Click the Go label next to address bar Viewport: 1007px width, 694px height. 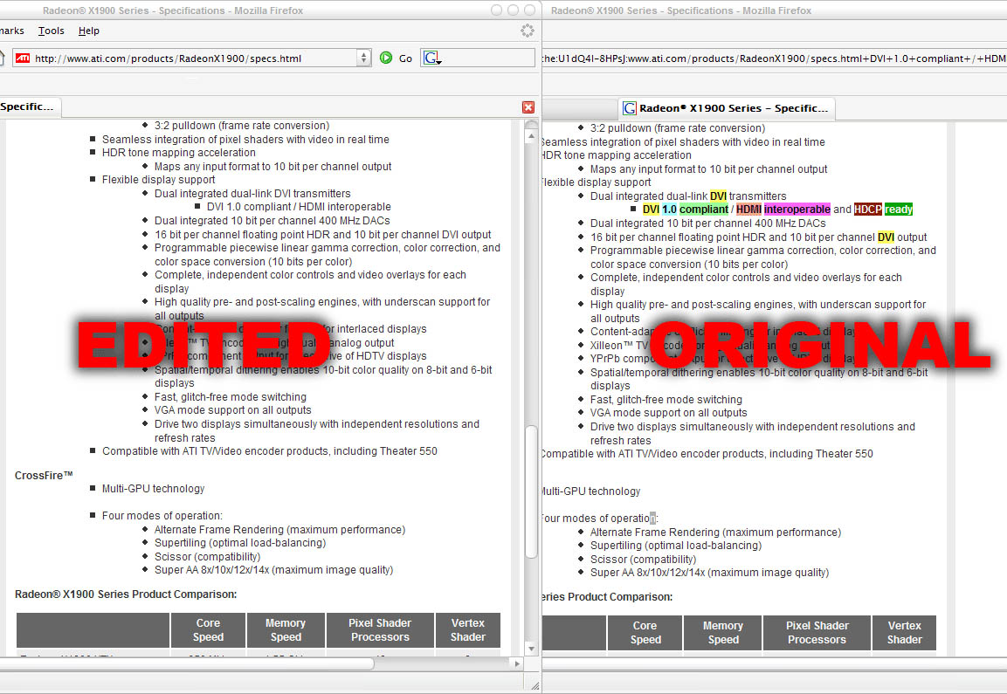[x=405, y=58]
